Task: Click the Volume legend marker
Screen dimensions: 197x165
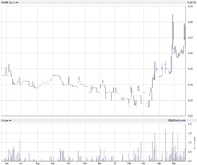Action: tap(10, 120)
